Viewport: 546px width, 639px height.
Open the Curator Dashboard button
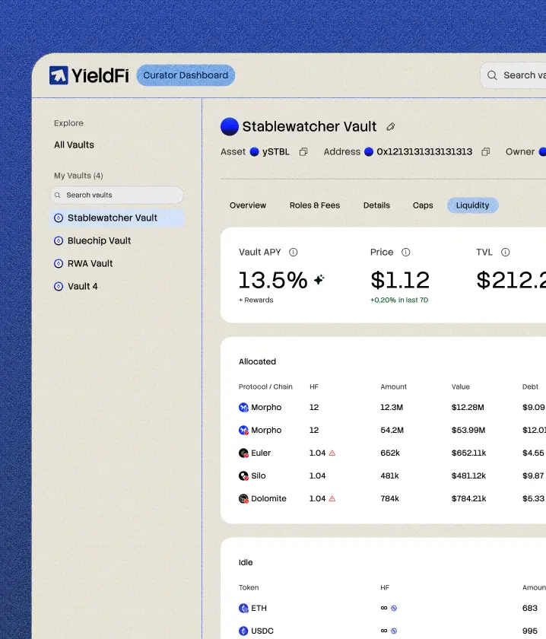[186, 75]
